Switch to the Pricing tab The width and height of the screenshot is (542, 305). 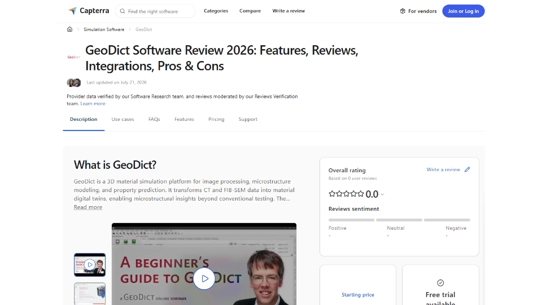click(x=216, y=119)
